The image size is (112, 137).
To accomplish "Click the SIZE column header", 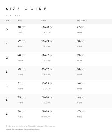I will click(x=8, y=20).
